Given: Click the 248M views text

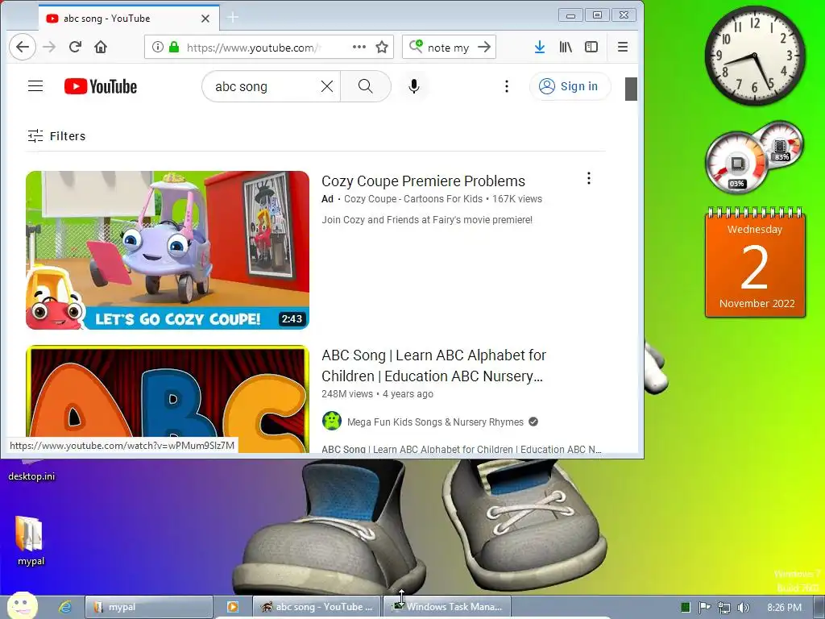Looking at the screenshot, I should 346,393.
